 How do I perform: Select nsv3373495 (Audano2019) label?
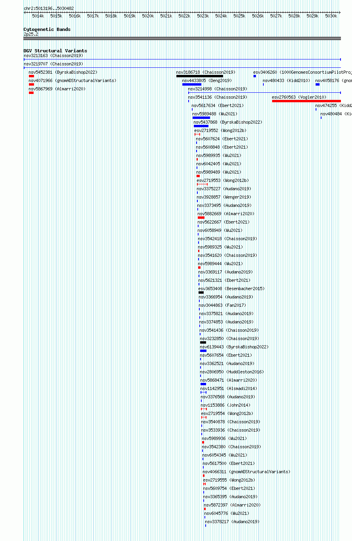point(224,205)
